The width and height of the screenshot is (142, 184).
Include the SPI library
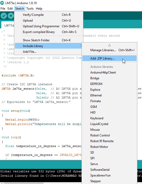point(109,158)
